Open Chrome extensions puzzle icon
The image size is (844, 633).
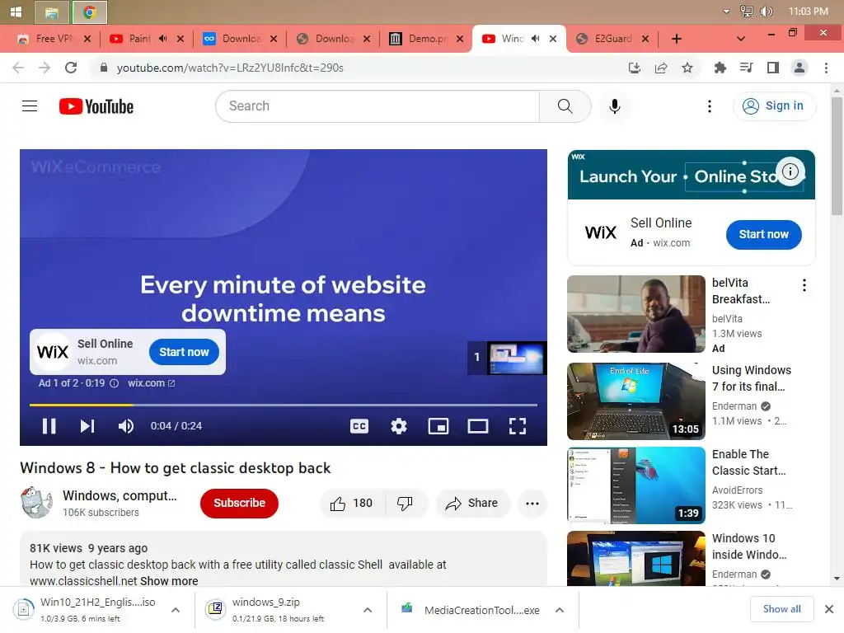coord(720,68)
